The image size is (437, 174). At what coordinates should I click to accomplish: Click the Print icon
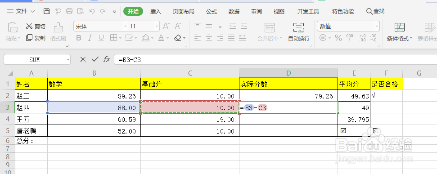[x=69, y=11]
